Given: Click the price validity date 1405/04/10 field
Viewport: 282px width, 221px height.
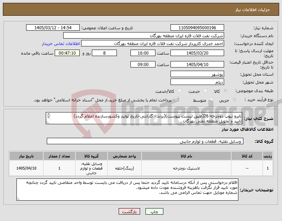Looking at the screenshot, I should point(197,64).
